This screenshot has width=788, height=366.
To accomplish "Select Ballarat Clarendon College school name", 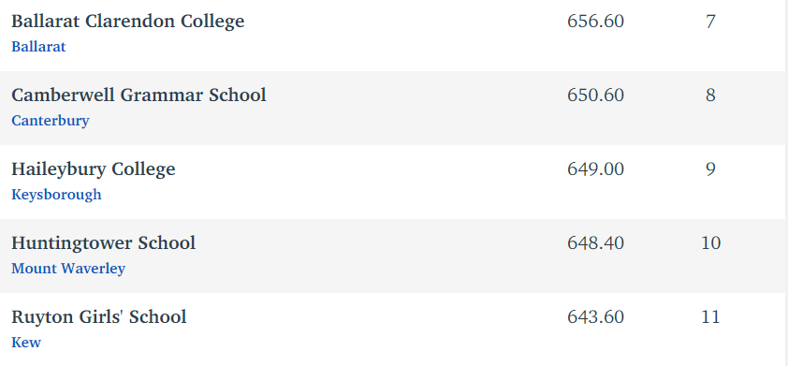I will 127,22.
